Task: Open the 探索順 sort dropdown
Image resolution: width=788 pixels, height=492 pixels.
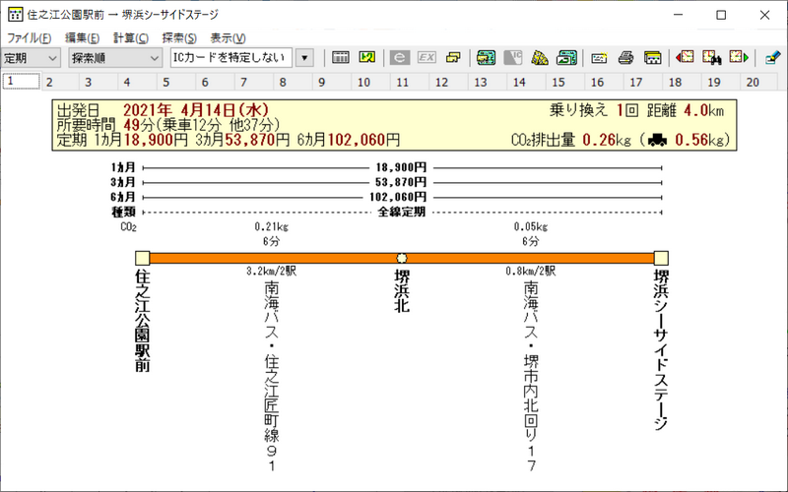Action: point(115,58)
